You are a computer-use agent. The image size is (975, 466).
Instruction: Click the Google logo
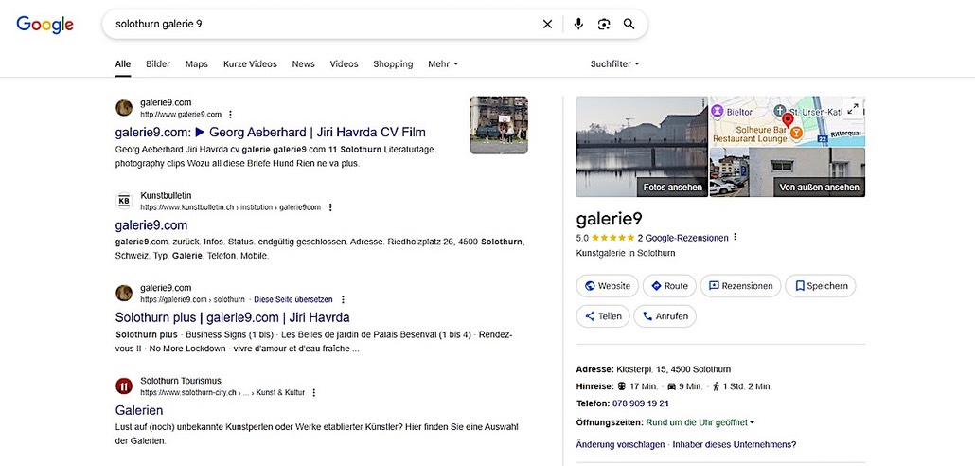[x=44, y=25]
